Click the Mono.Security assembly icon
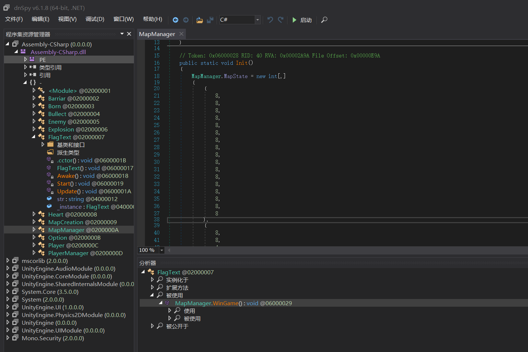The height and width of the screenshot is (352, 528). (15, 338)
